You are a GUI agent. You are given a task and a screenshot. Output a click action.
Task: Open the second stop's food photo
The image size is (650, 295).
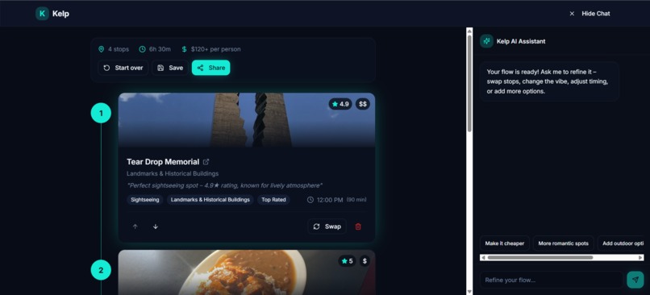(x=247, y=272)
